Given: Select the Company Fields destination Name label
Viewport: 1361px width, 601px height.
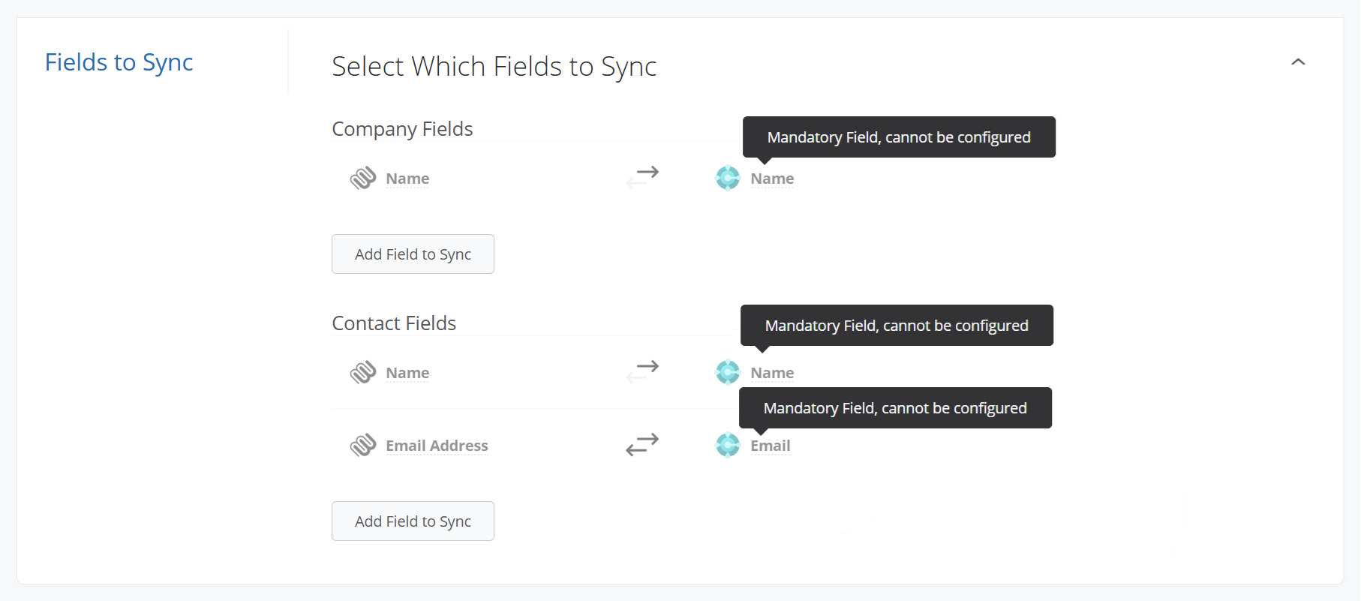Looking at the screenshot, I should (x=772, y=179).
